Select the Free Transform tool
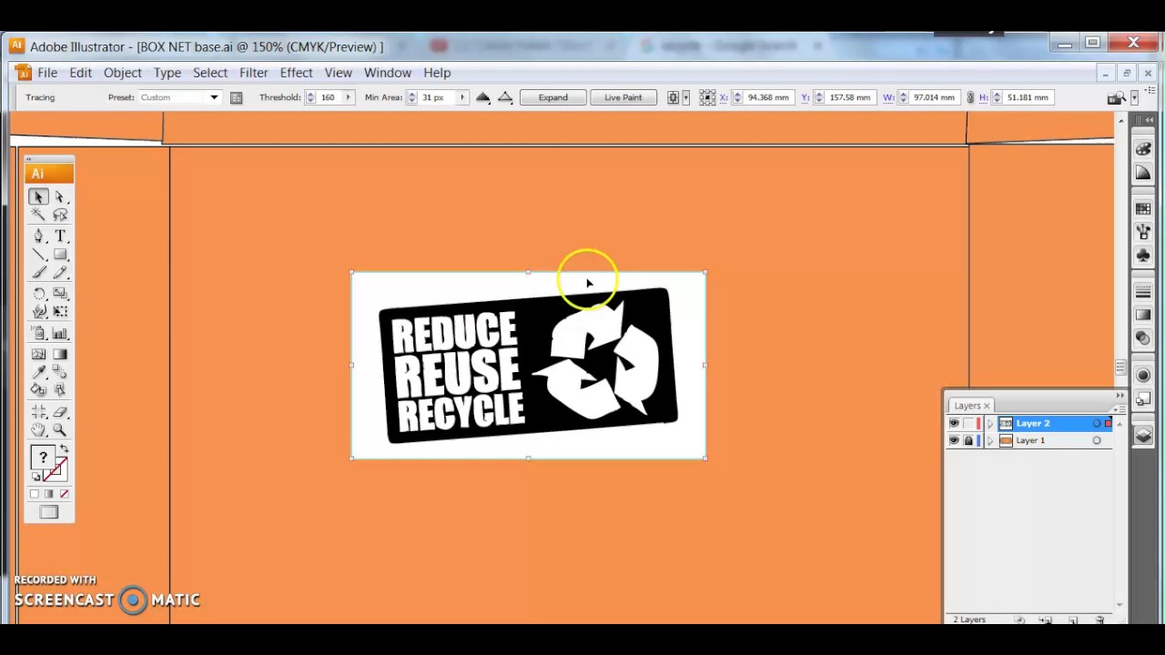The image size is (1165, 655). pyautogui.click(x=60, y=312)
